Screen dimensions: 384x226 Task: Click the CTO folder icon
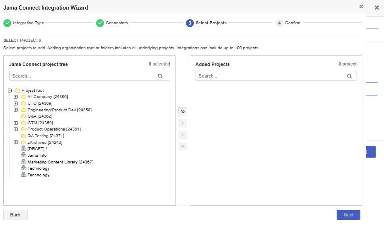[x=23, y=103]
